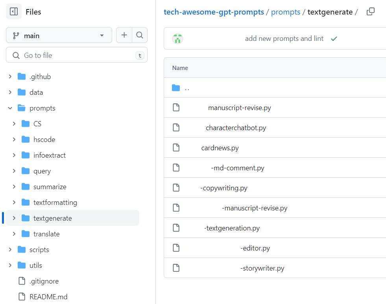Viewport: 386px width, 304px height.
Task: Click the plus icon to add file
Action: pyautogui.click(x=124, y=35)
